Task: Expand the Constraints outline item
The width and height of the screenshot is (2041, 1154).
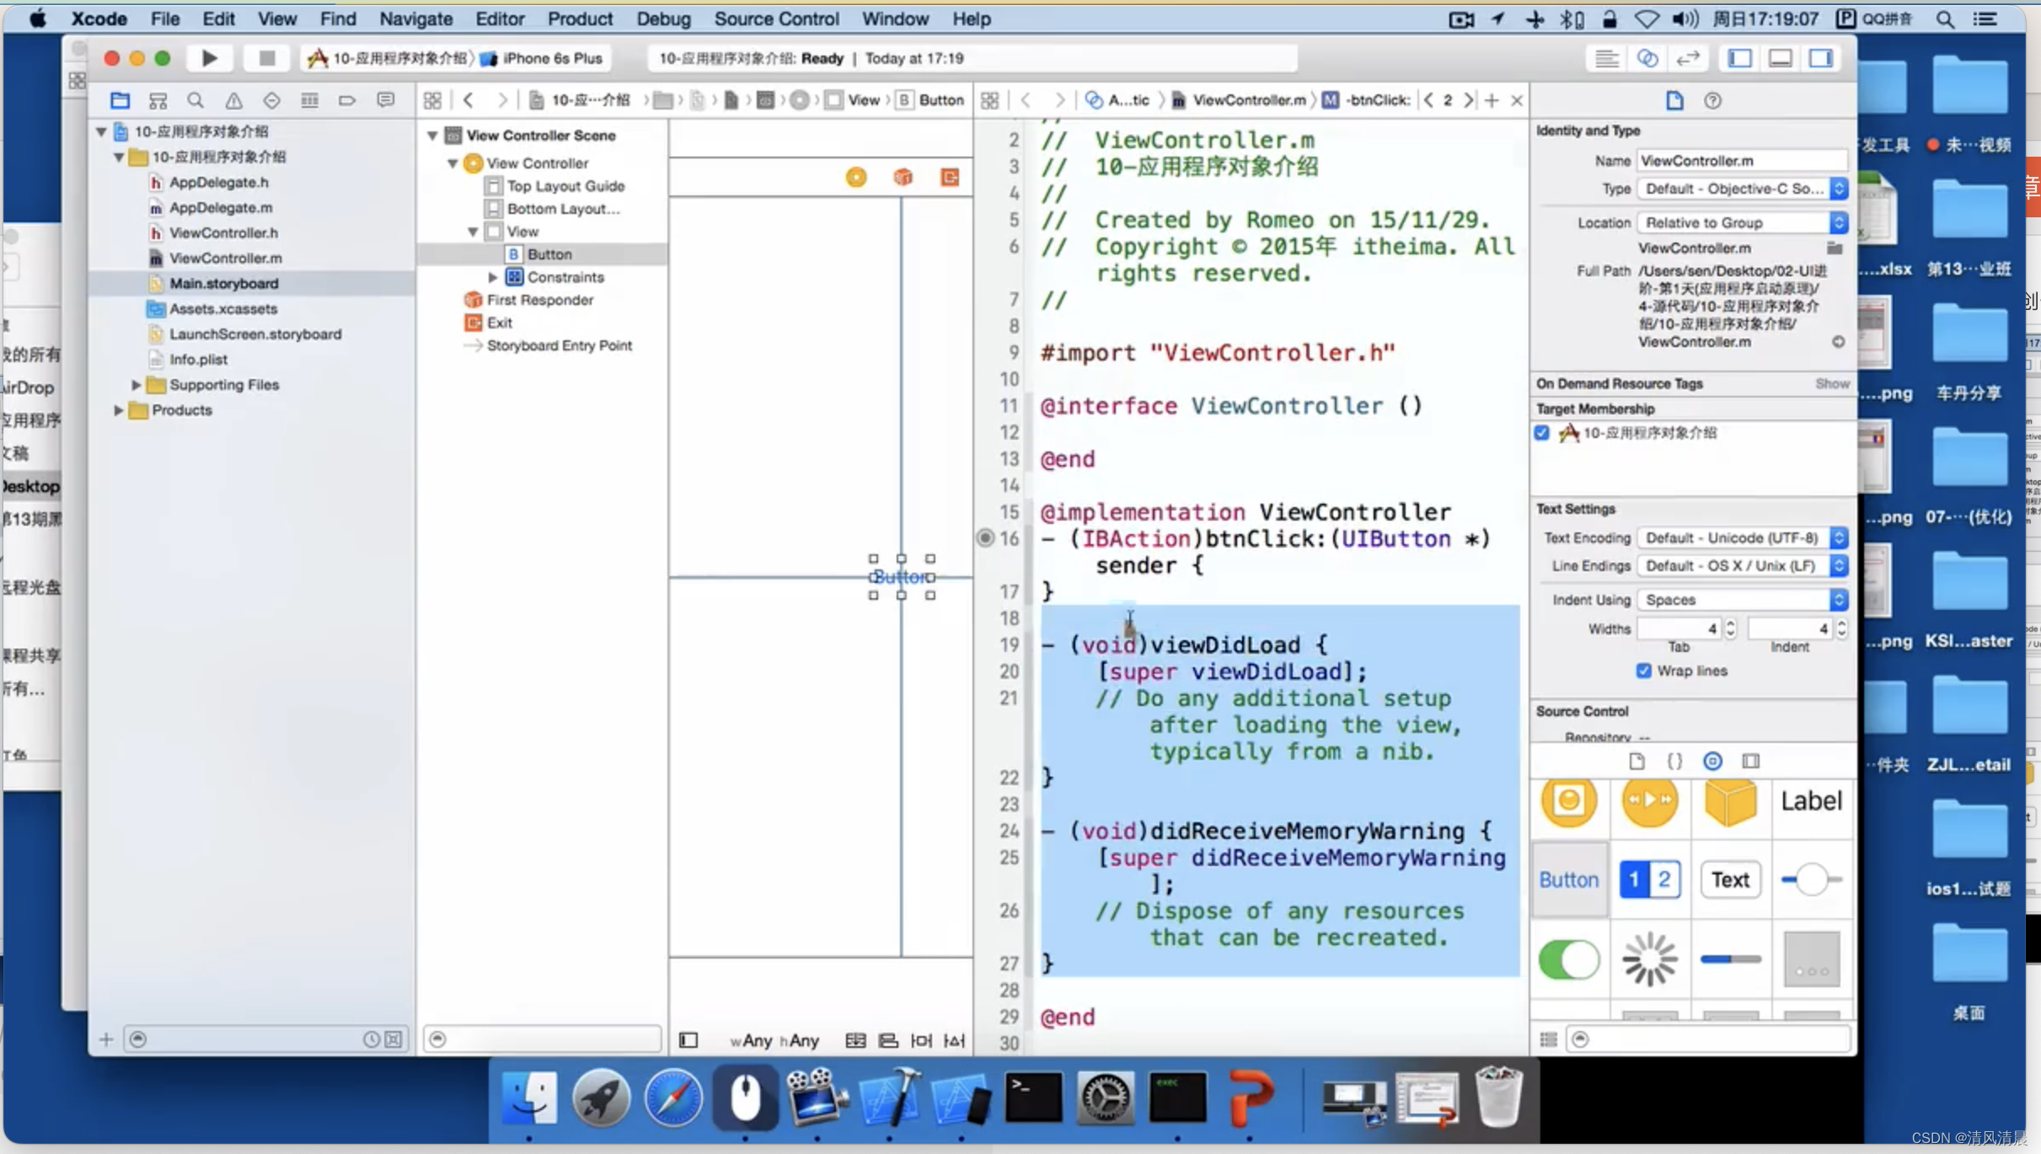Action: [x=493, y=276]
